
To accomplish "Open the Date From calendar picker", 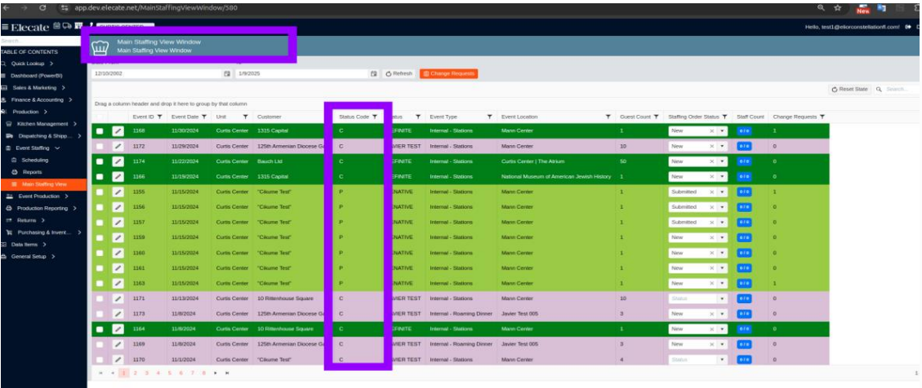I will tap(227, 74).
